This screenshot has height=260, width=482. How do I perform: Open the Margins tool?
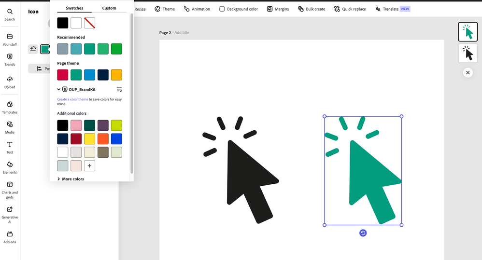278,9
